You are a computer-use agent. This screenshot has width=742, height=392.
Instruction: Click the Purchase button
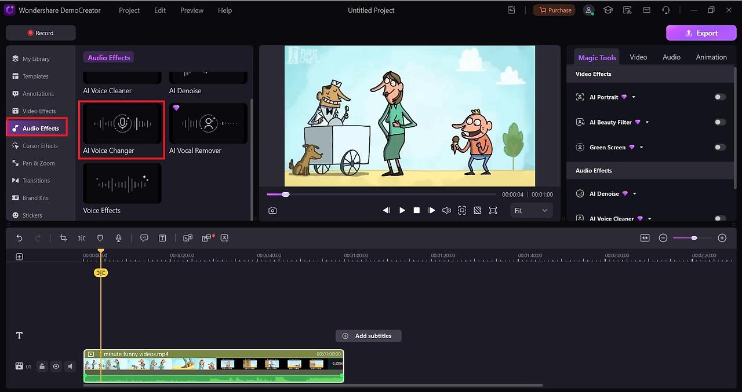554,10
